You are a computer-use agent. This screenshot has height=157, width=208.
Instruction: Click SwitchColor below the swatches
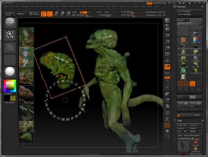[x=9, y=103]
